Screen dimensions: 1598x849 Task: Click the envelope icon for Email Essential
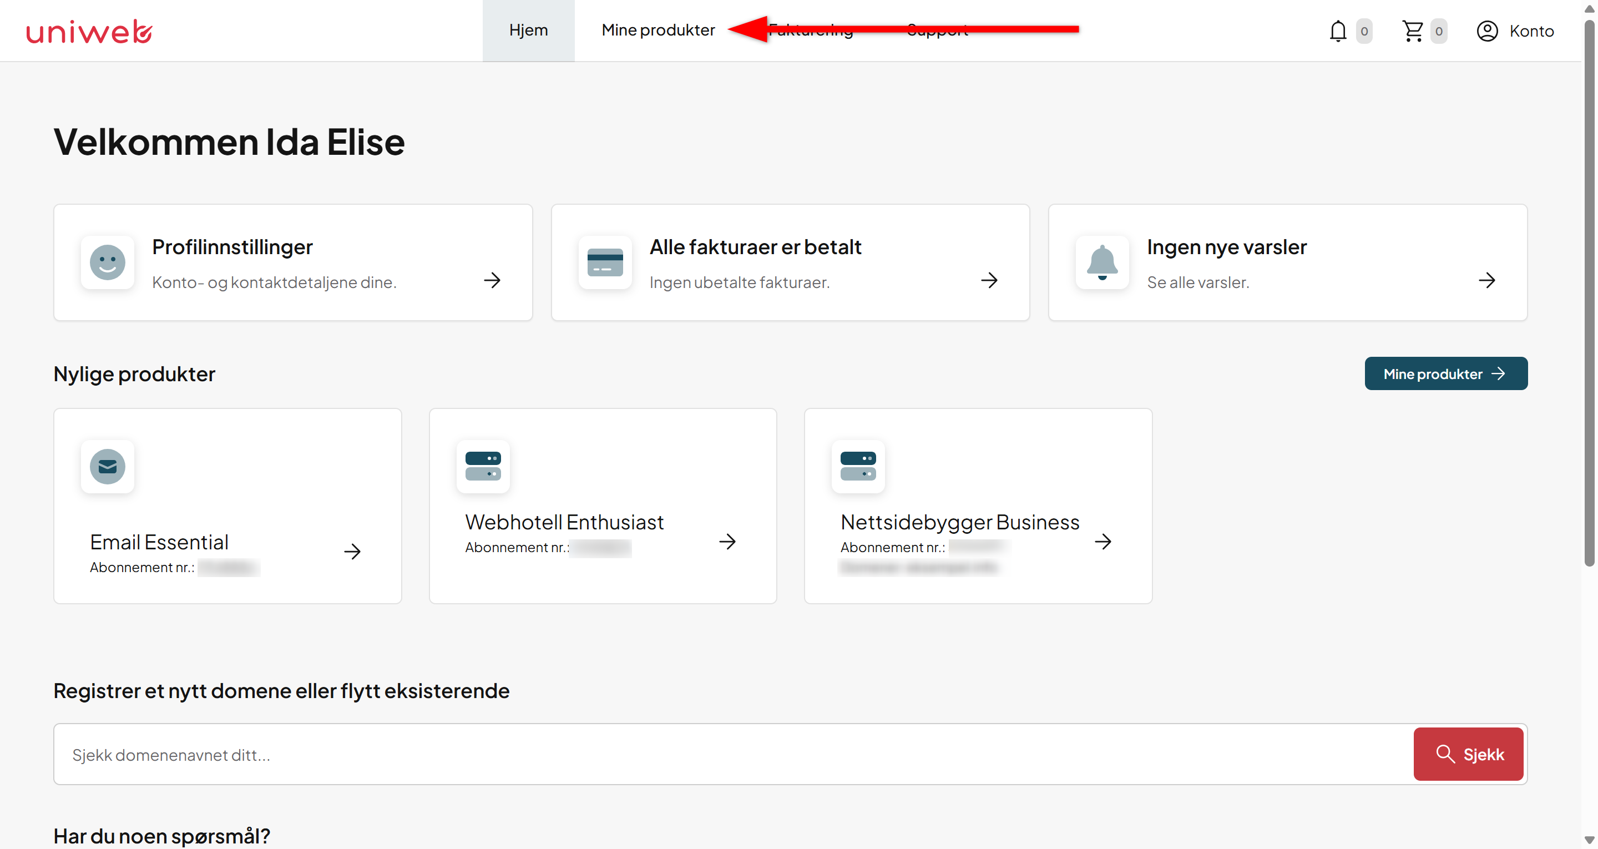107,467
